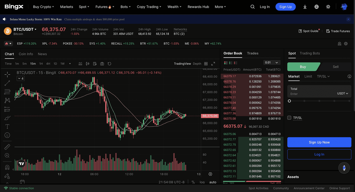355x192 pixels.
Task: Switch to the Trades tab
Action: click(x=253, y=53)
